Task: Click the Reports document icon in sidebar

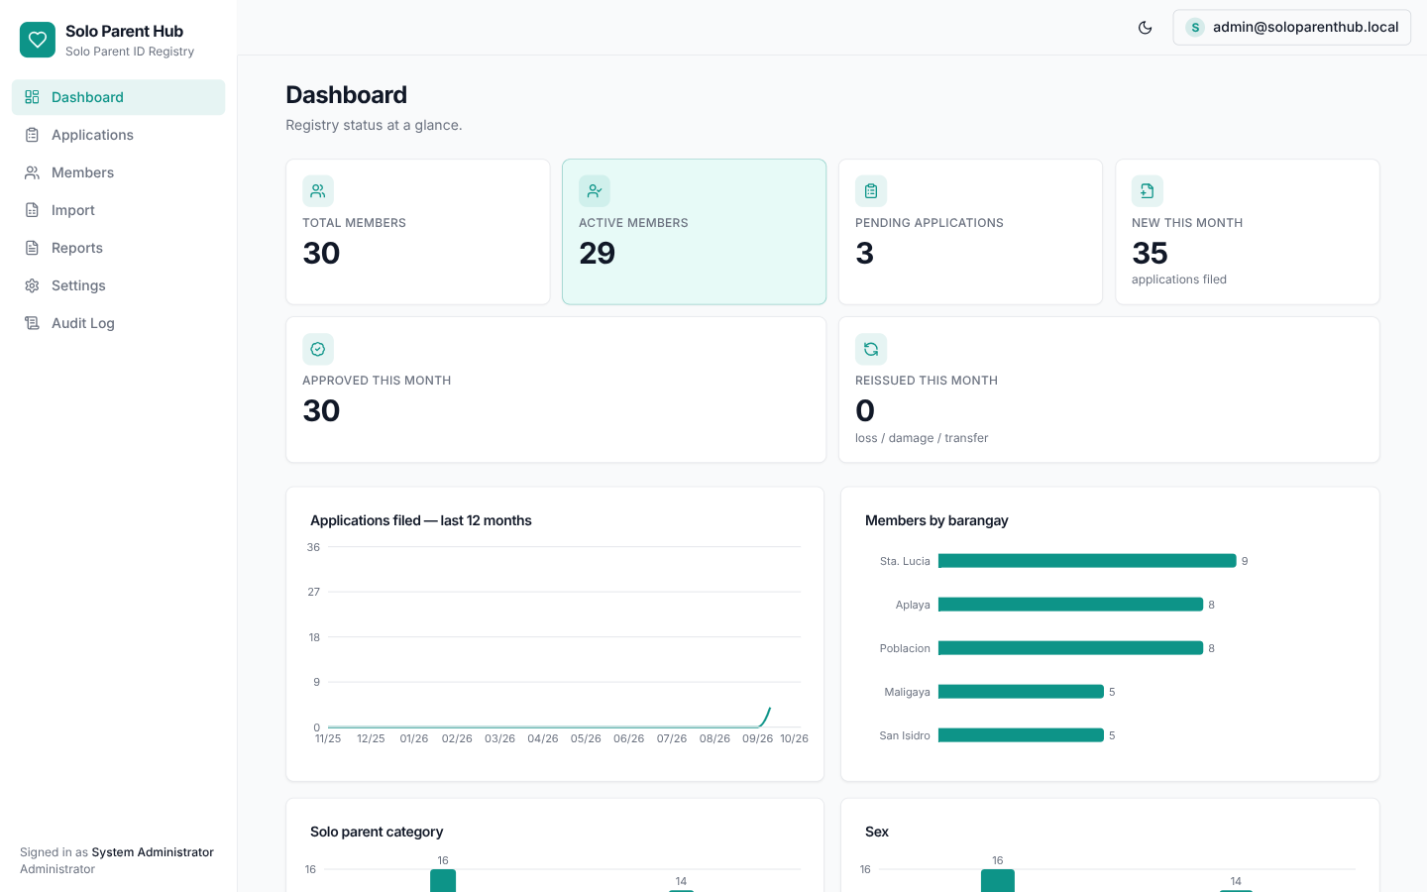Action: coord(32,248)
